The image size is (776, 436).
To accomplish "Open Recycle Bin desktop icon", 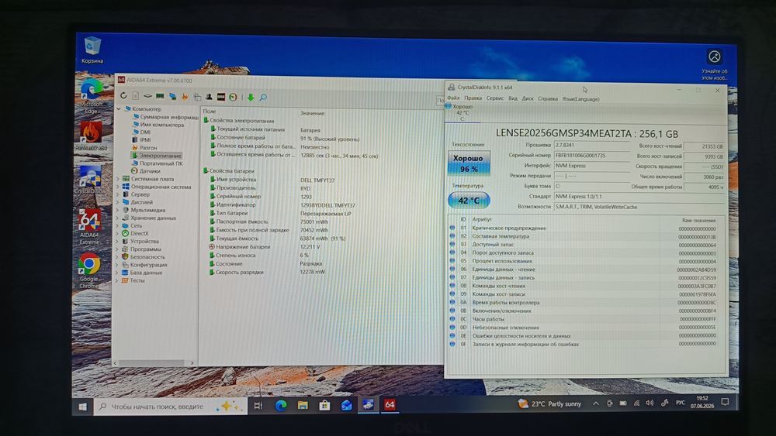I will [x=92, y=50].
